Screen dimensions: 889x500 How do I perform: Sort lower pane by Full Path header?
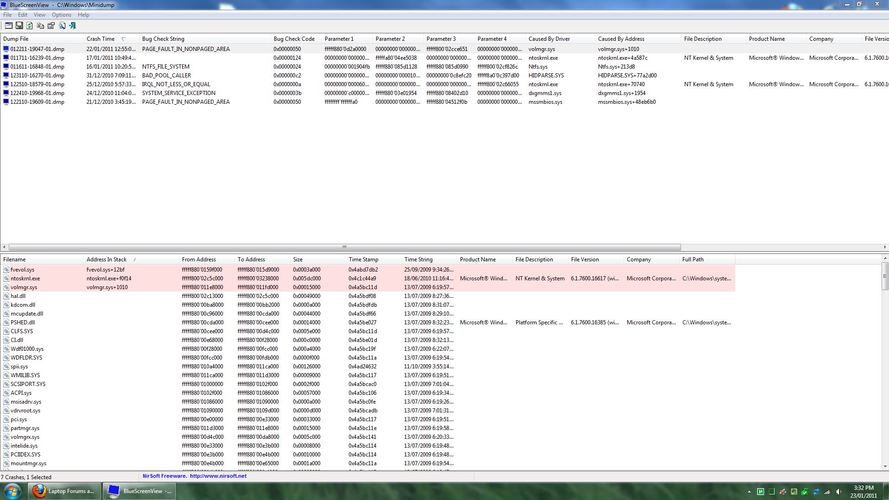tap(707, 259)
